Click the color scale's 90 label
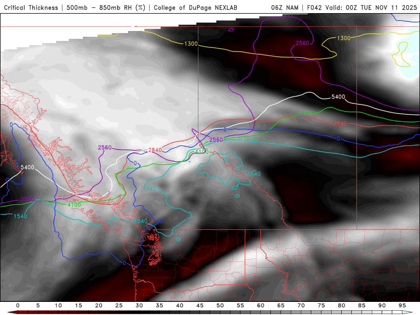This screenshot has width=420, height=315. pyautogui.click(x=382, y=306)
